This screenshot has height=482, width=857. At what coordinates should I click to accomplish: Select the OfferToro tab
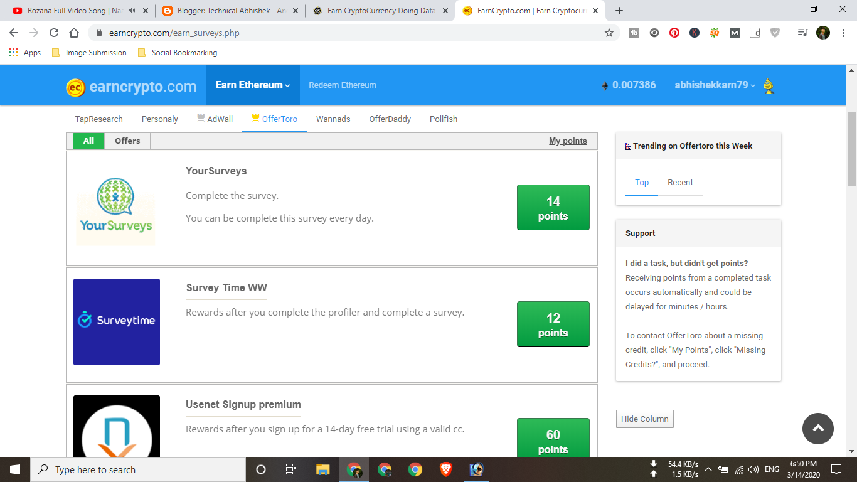click(x=274, y=119)
